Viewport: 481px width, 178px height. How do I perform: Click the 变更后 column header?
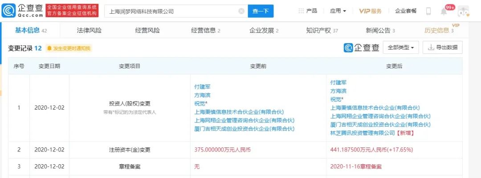(x=394, y=66)
